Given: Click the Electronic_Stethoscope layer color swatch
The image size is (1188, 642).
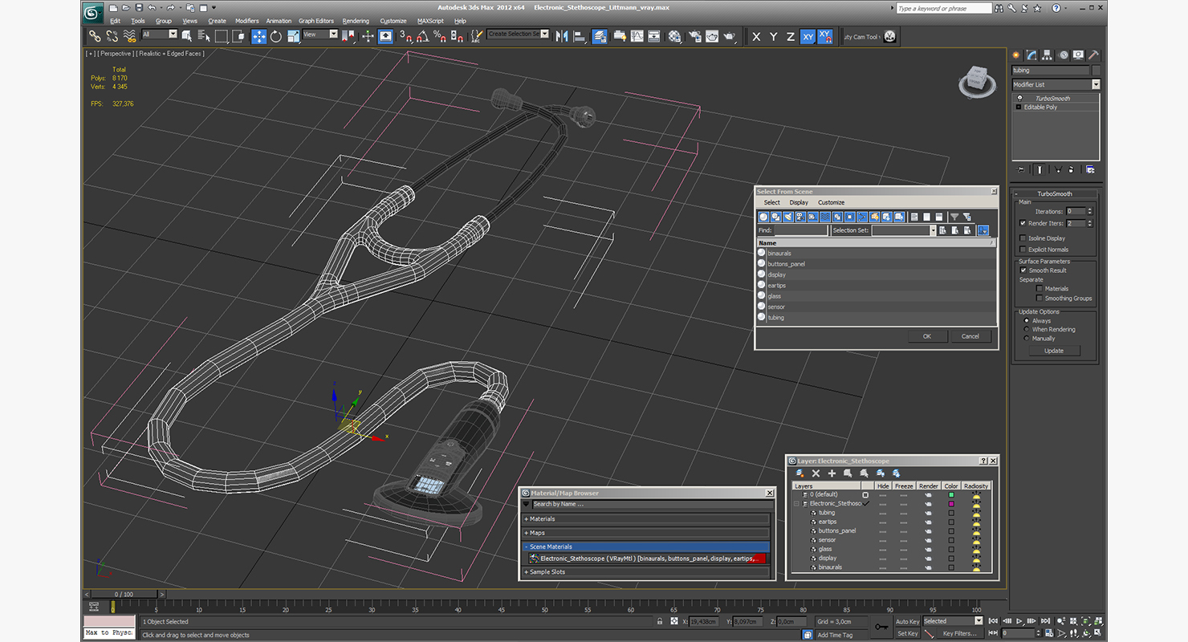Looking at the screenshot, I should pos(951,504).
